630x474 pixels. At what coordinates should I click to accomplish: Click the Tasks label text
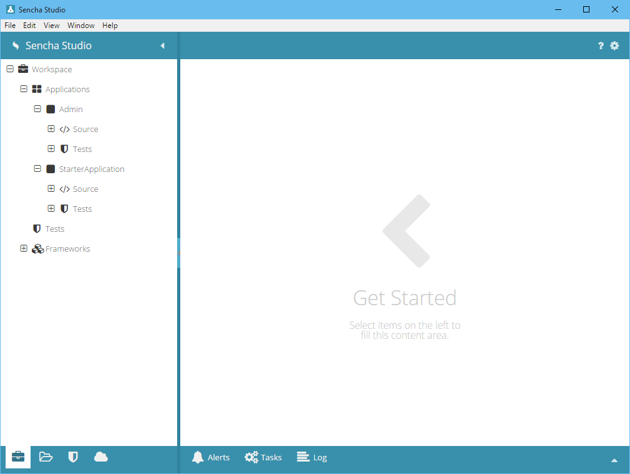[x=271, y=458]
